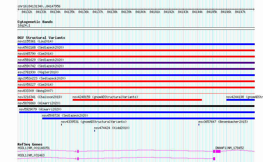263x162 pixels.
Task: Open nsv3216341 (Chaisson2019) label
Action: (x=40, y=97)
